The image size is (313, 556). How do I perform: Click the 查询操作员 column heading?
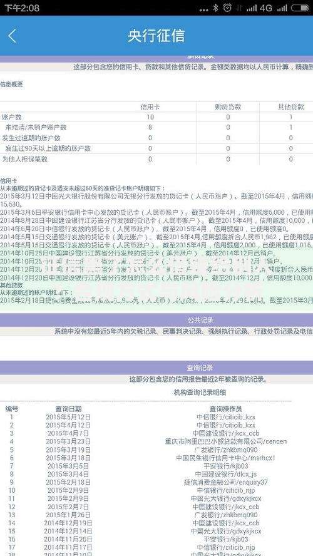pos(226,409)
